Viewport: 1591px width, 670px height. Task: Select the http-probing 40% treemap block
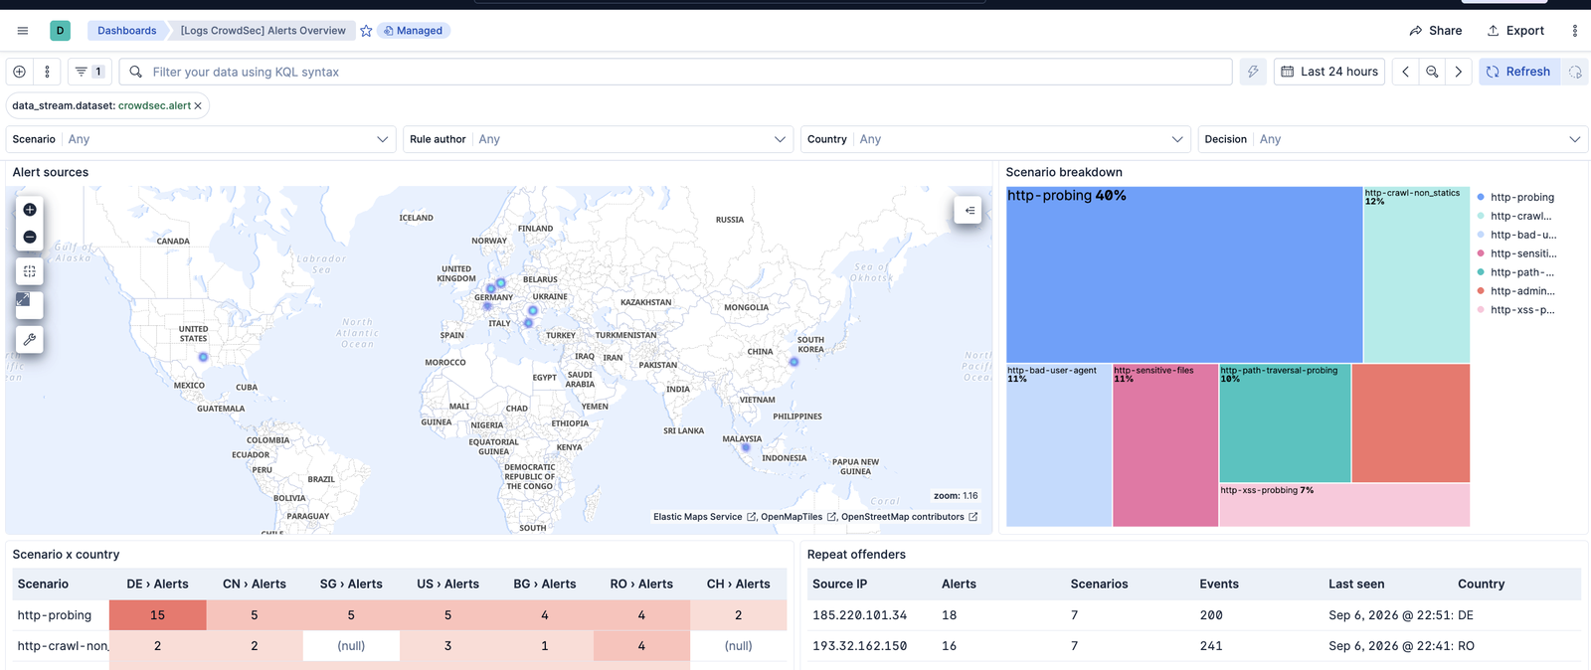pyautogui.click(x=1184, y=274)
